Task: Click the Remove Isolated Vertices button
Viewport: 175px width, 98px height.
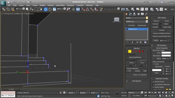Action: coord(162,33)
